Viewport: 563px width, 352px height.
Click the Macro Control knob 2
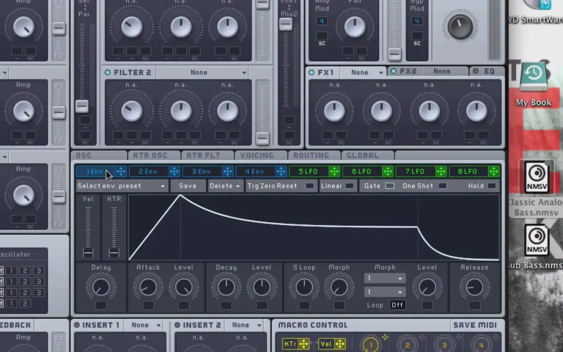pos(407,345)
